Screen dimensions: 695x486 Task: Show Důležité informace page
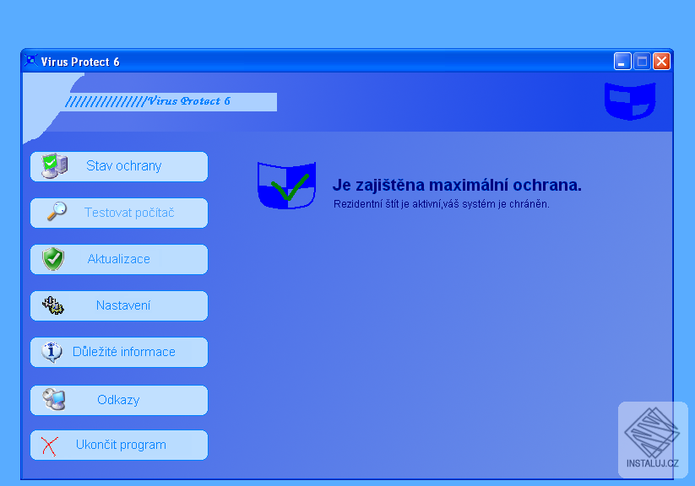tap(119, 353)
